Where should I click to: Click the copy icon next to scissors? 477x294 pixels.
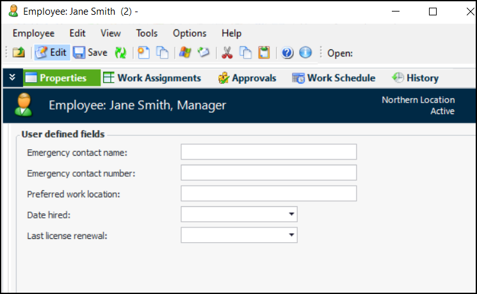click(x=245, y=53)
